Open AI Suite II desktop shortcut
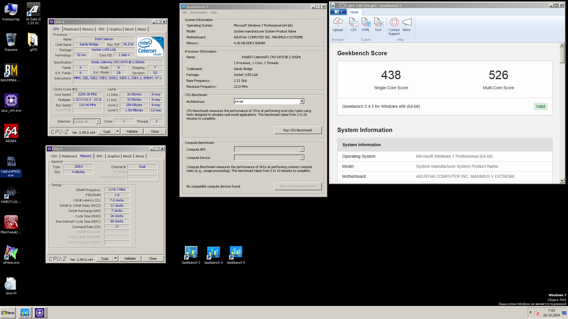Image resolution: width=568 pixels, height=319 pixels. click(33, 14)
